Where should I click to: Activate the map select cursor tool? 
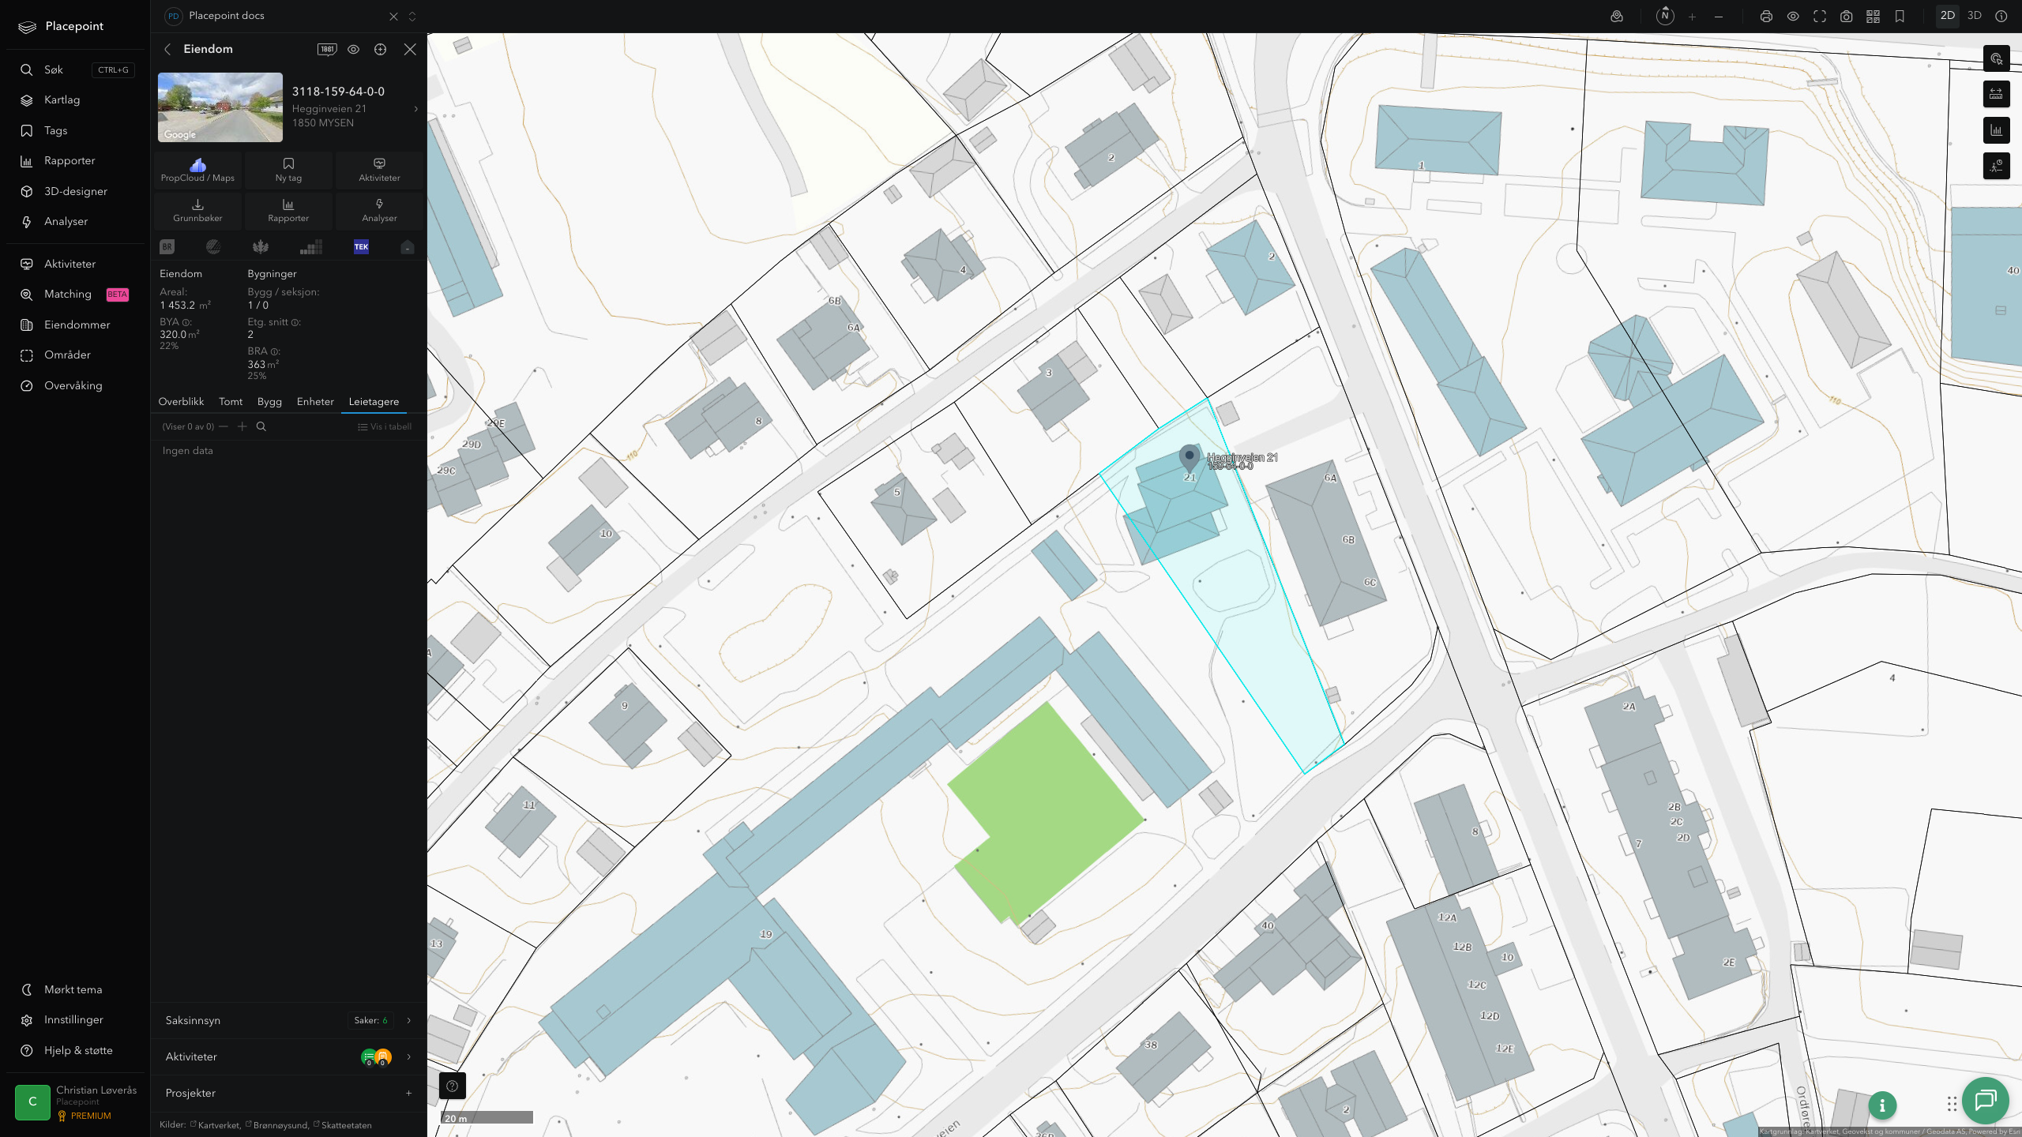point(1997,58)
